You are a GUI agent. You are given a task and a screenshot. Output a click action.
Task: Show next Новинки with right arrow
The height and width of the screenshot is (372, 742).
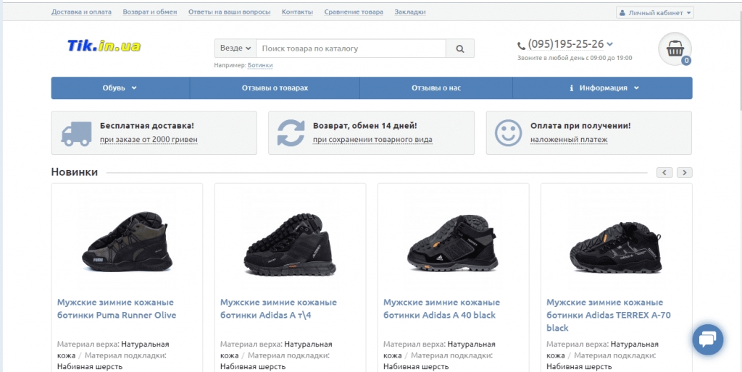pyautogui.click(x=684, y=172)
